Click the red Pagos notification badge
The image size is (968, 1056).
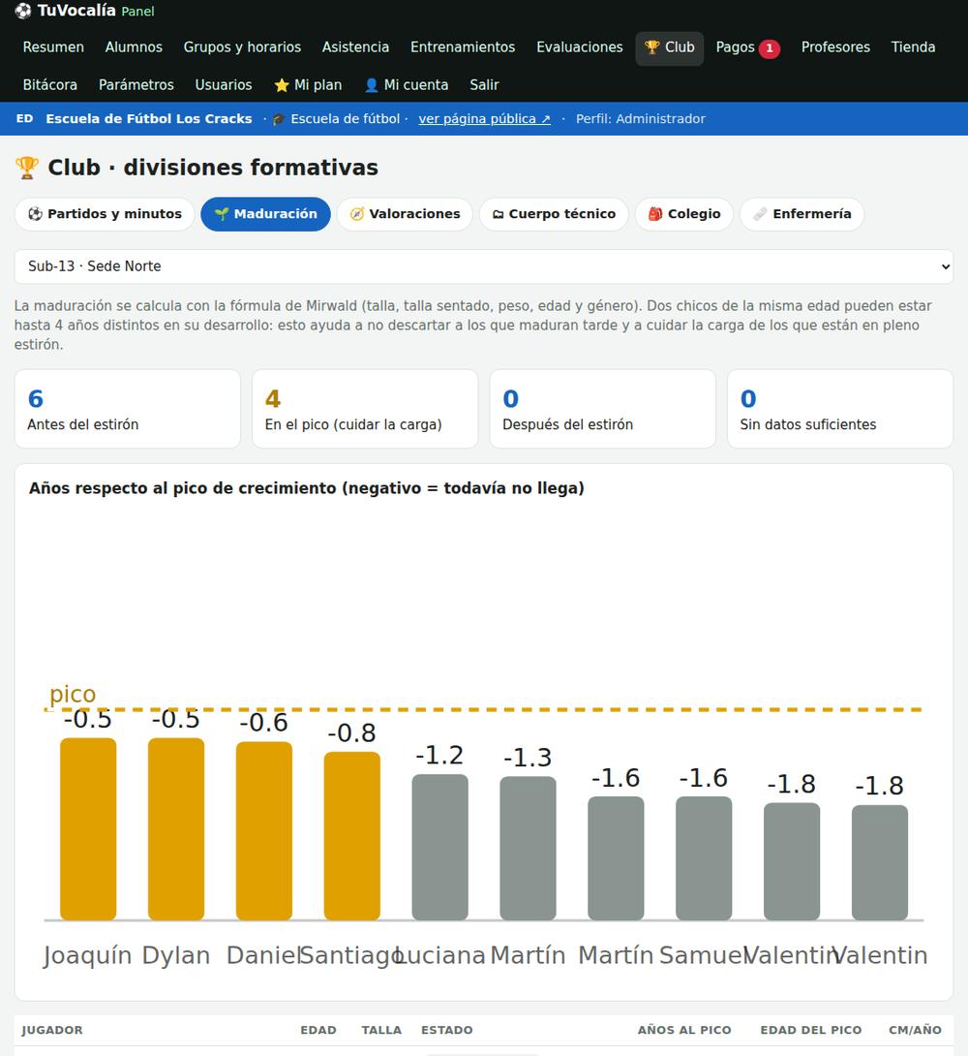(770, 48)
